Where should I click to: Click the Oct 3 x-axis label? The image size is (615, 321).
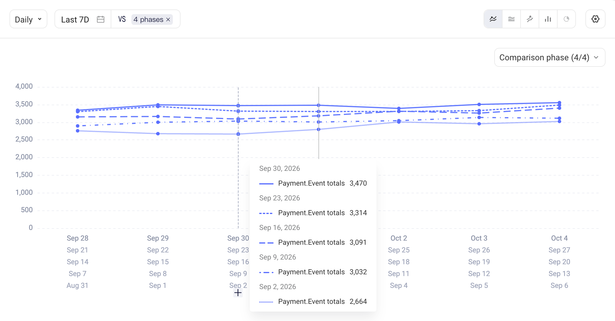point(479,238)
